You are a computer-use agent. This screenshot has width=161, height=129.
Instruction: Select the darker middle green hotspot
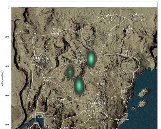[70, 72]
